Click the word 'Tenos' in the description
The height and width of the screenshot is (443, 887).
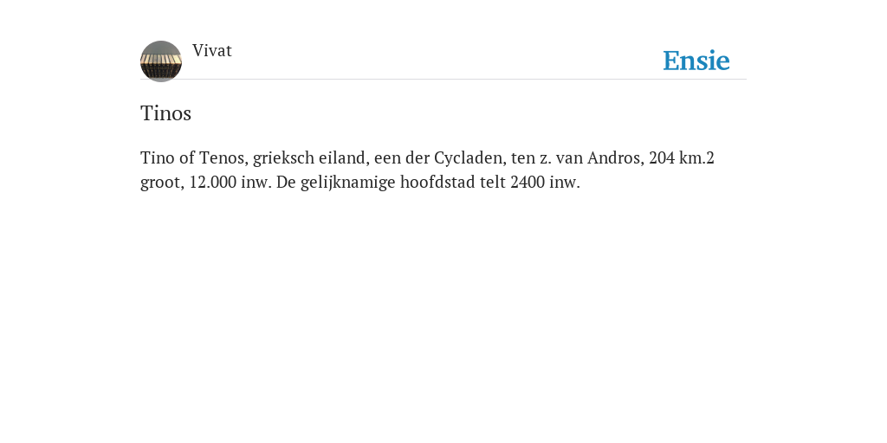(x=223, y=157)
